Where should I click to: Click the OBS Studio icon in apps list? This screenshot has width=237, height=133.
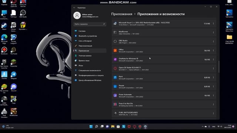pyautogui.click(x=115, y=41)
